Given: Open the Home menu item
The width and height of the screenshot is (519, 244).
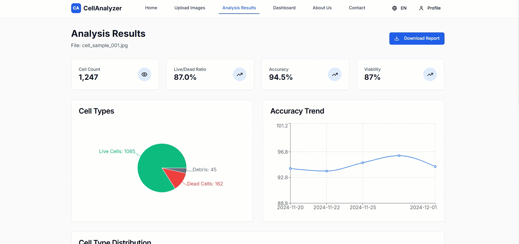Looking at the screenshot, I should tap(151, 8).
